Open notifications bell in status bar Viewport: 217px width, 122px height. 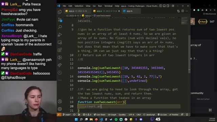pos(187,115)
